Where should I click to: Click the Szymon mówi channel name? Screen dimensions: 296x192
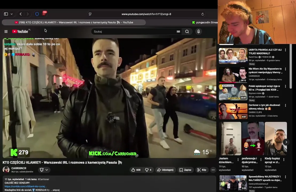click(x=255, y=93)
